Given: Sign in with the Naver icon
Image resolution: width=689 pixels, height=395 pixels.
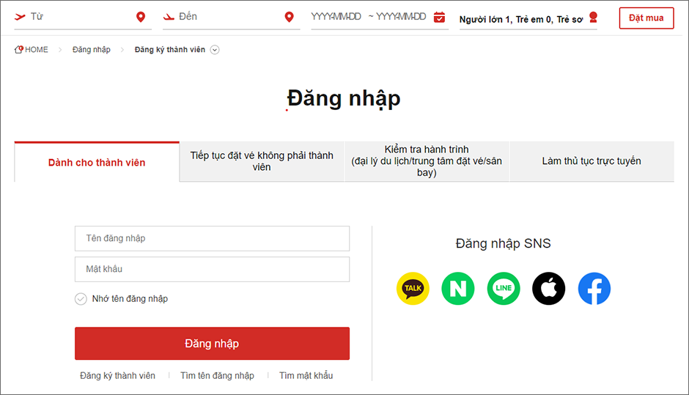Looking at the screenshot, I should tap(458, 289).
